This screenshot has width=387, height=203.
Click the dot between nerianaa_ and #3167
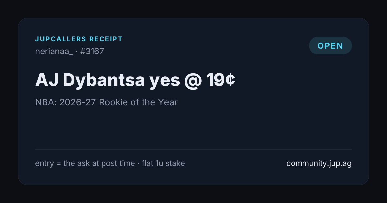tap(77, 52)
